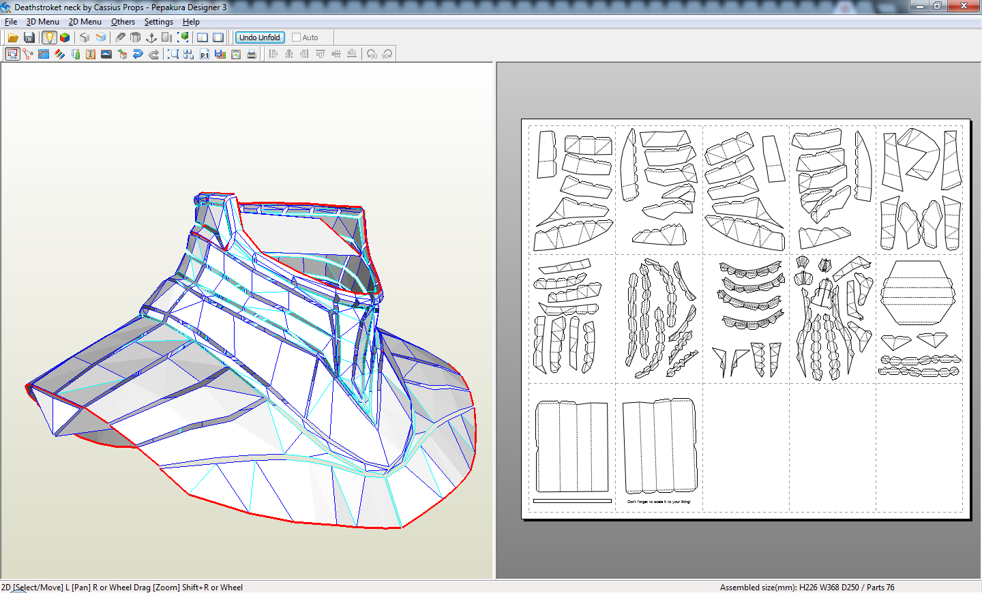Click the blue rotate arrow icon
Screen dimensions: 982x593
(138, 54)
